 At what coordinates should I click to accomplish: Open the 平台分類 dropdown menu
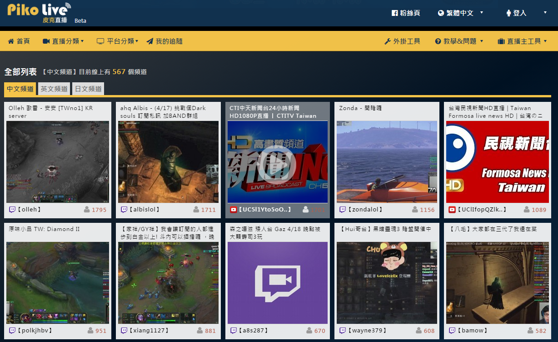[118, 41]
